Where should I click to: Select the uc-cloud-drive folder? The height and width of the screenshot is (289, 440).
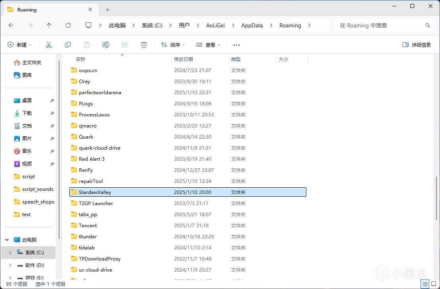(188, 270)
